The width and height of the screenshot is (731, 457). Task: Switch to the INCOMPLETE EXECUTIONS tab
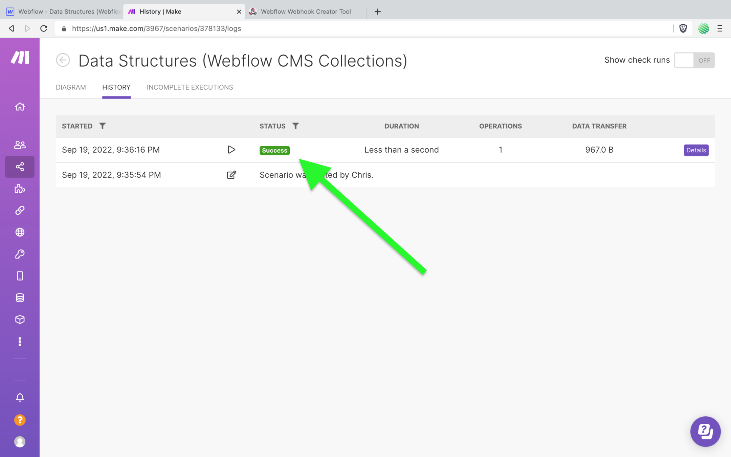pyautogui.click(x=190, y=87)
